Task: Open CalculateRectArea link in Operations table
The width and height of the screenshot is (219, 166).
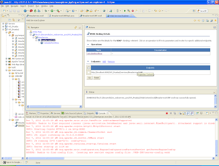Action: click(94, 54)
